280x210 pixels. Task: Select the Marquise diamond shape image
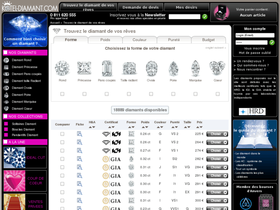tap(195, 69)
